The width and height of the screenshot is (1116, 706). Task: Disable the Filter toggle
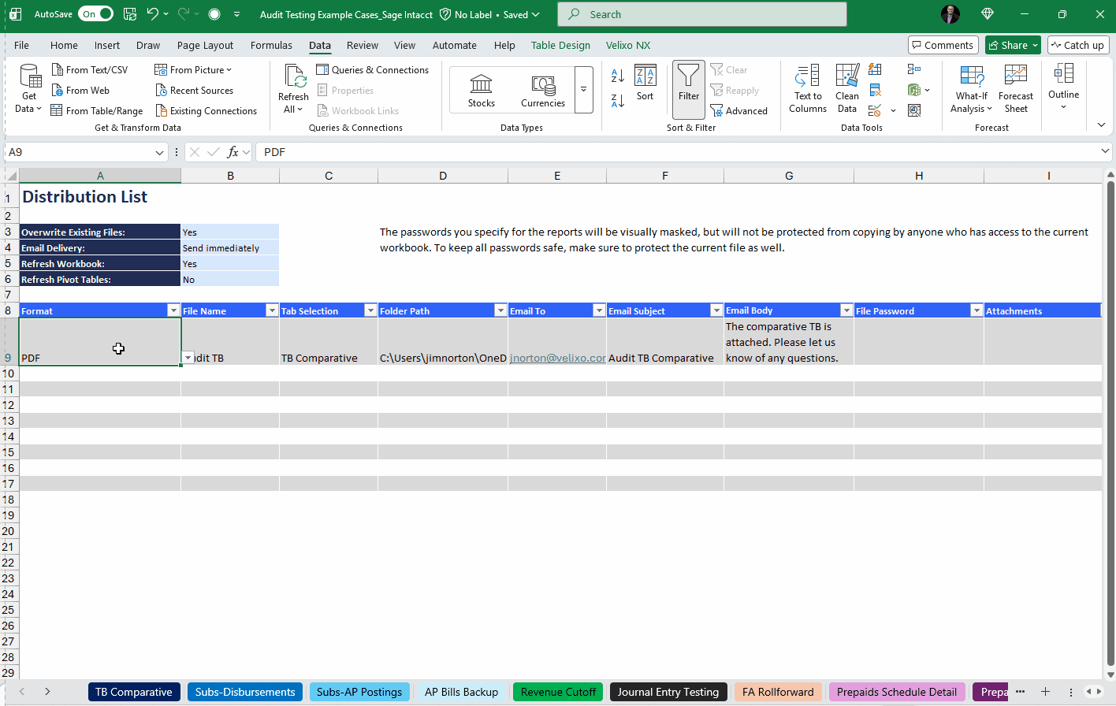pos(687,89)
